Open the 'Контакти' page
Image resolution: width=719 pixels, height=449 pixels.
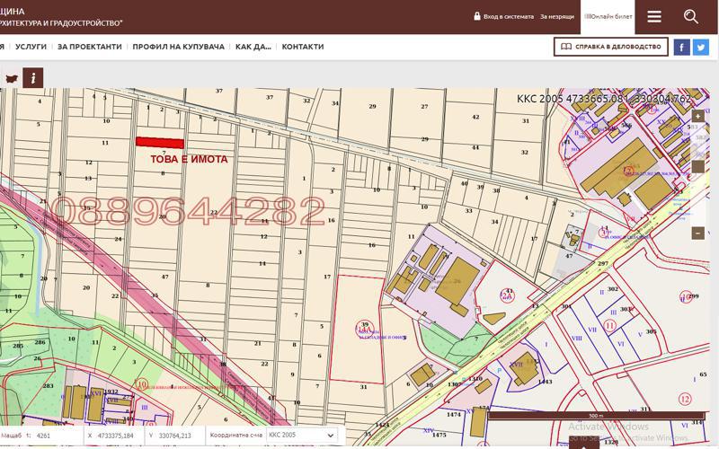coord(302,47)
